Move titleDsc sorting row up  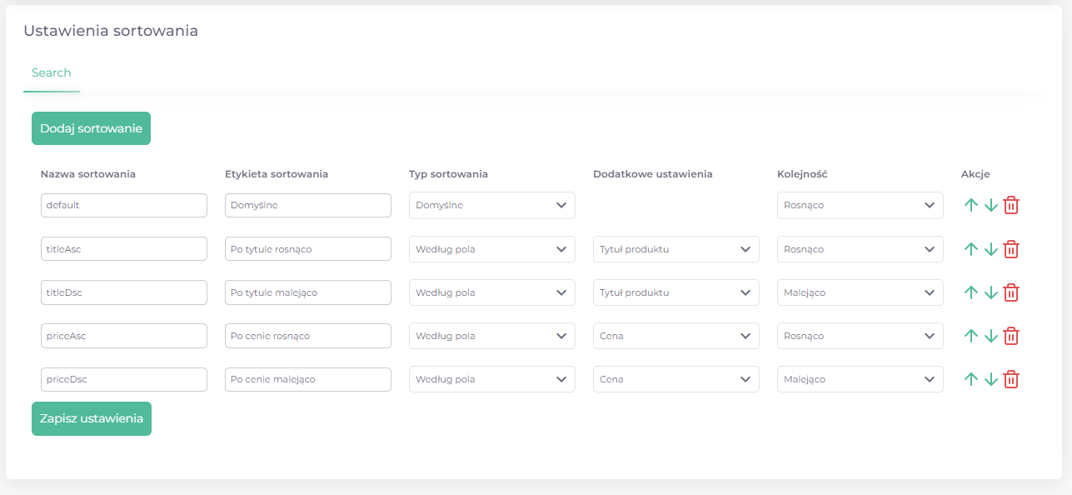point(970,292)
